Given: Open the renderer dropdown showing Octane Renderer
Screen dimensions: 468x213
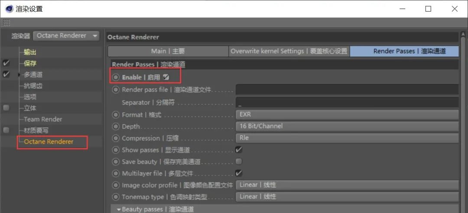Looking at the screenshot, I should click(x=66, y=36).
